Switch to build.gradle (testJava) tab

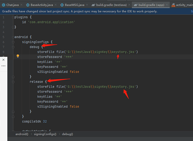pyautogui.click(x=111, y=5)
